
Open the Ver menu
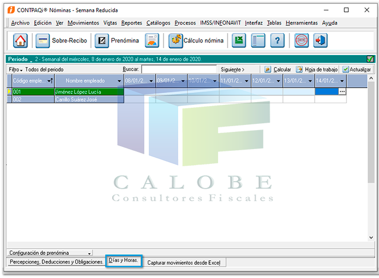click(x=60, y=23)
